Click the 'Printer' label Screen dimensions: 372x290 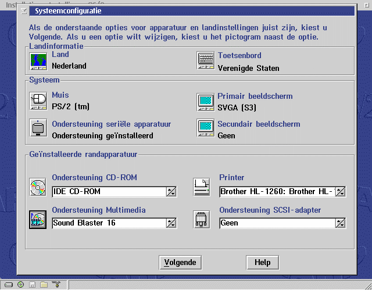click(x=231, y=178)
